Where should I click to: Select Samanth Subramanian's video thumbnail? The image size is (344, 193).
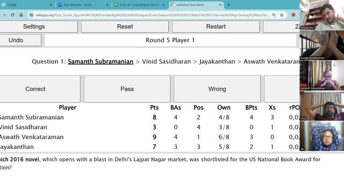coord(322,75)
